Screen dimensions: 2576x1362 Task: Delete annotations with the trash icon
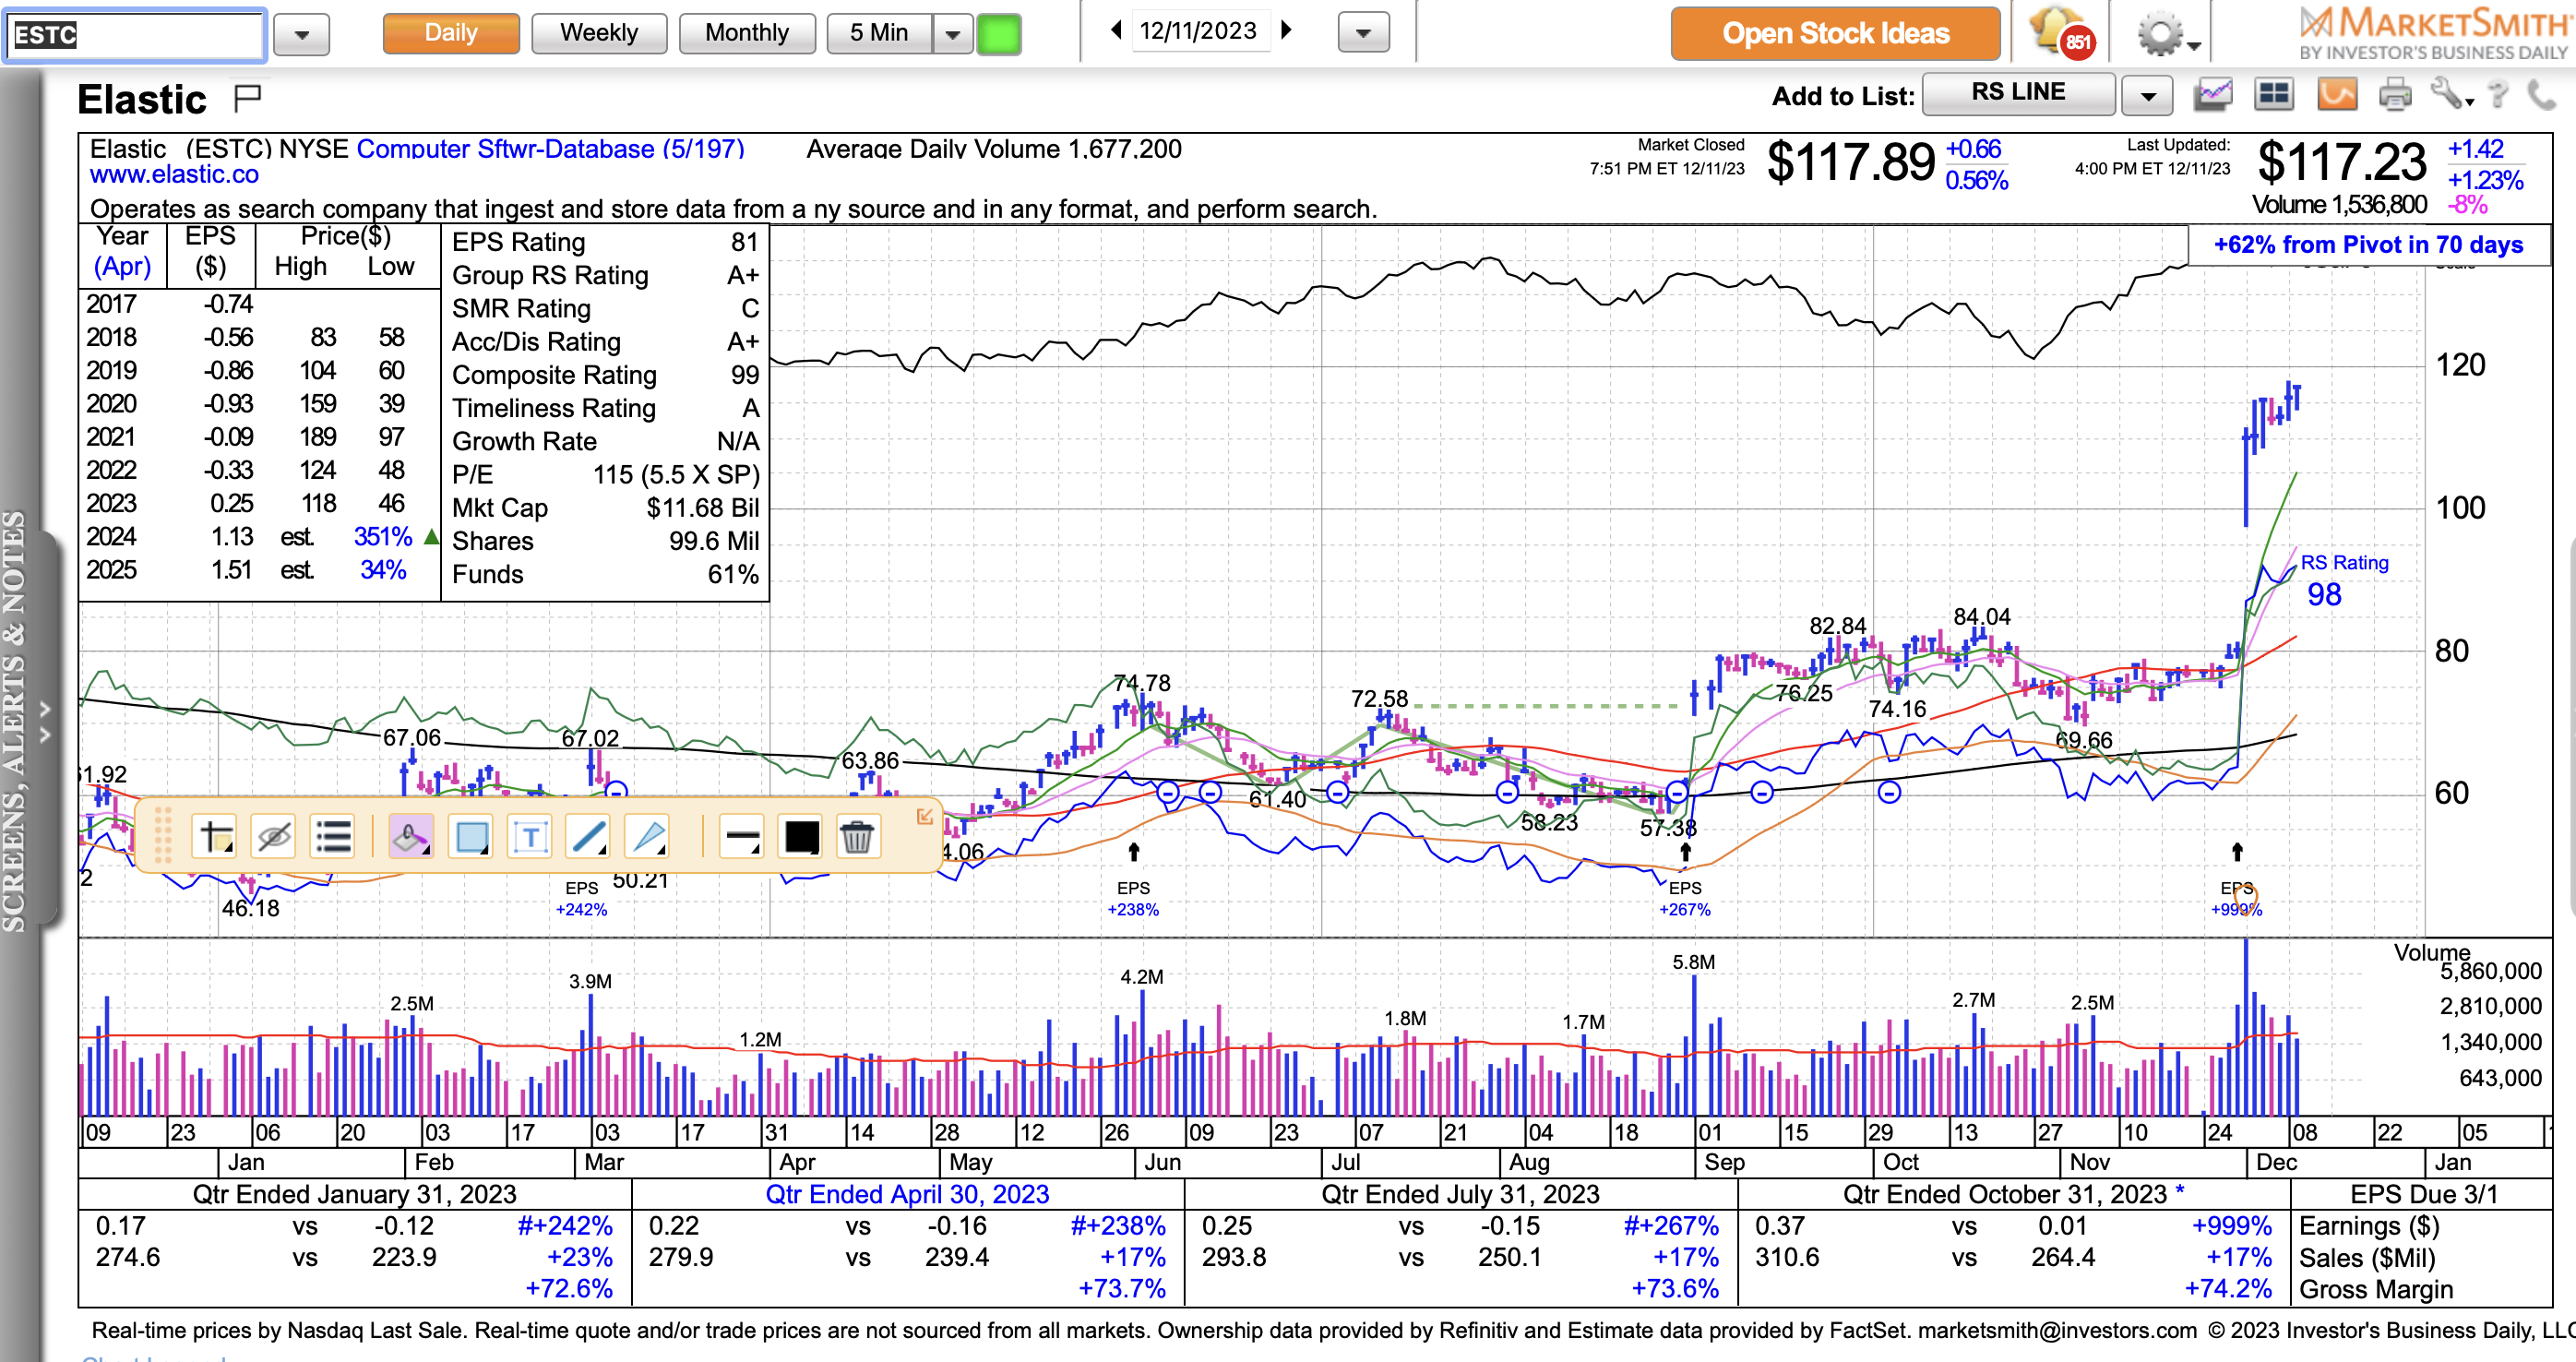(856, 836)
